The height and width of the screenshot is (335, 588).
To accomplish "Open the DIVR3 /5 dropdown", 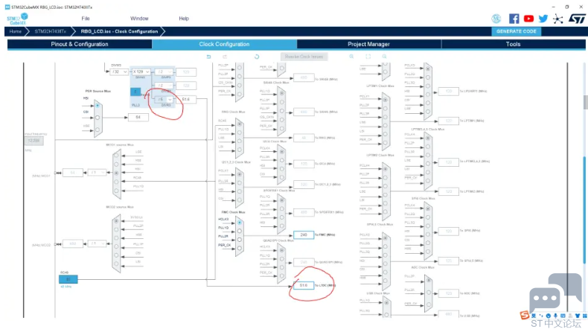I will tap(164, 100).
